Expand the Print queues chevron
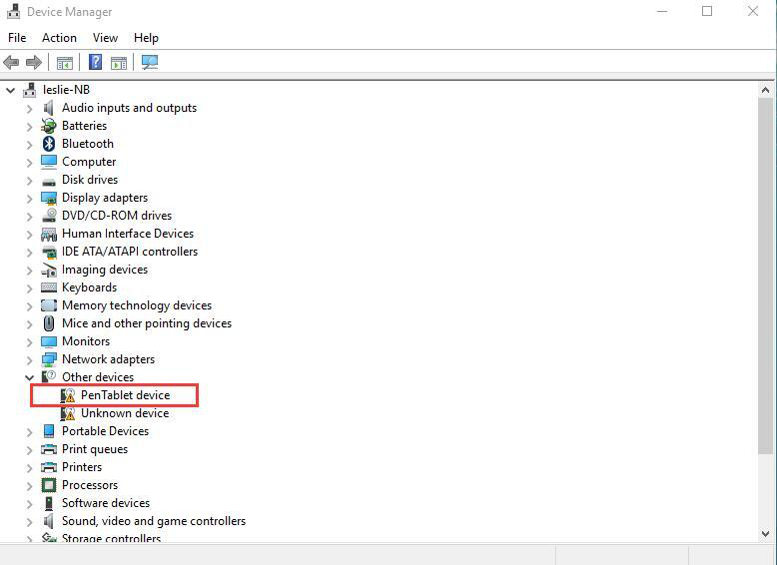Screen dimensions: 777x565 tap(29, 450)
